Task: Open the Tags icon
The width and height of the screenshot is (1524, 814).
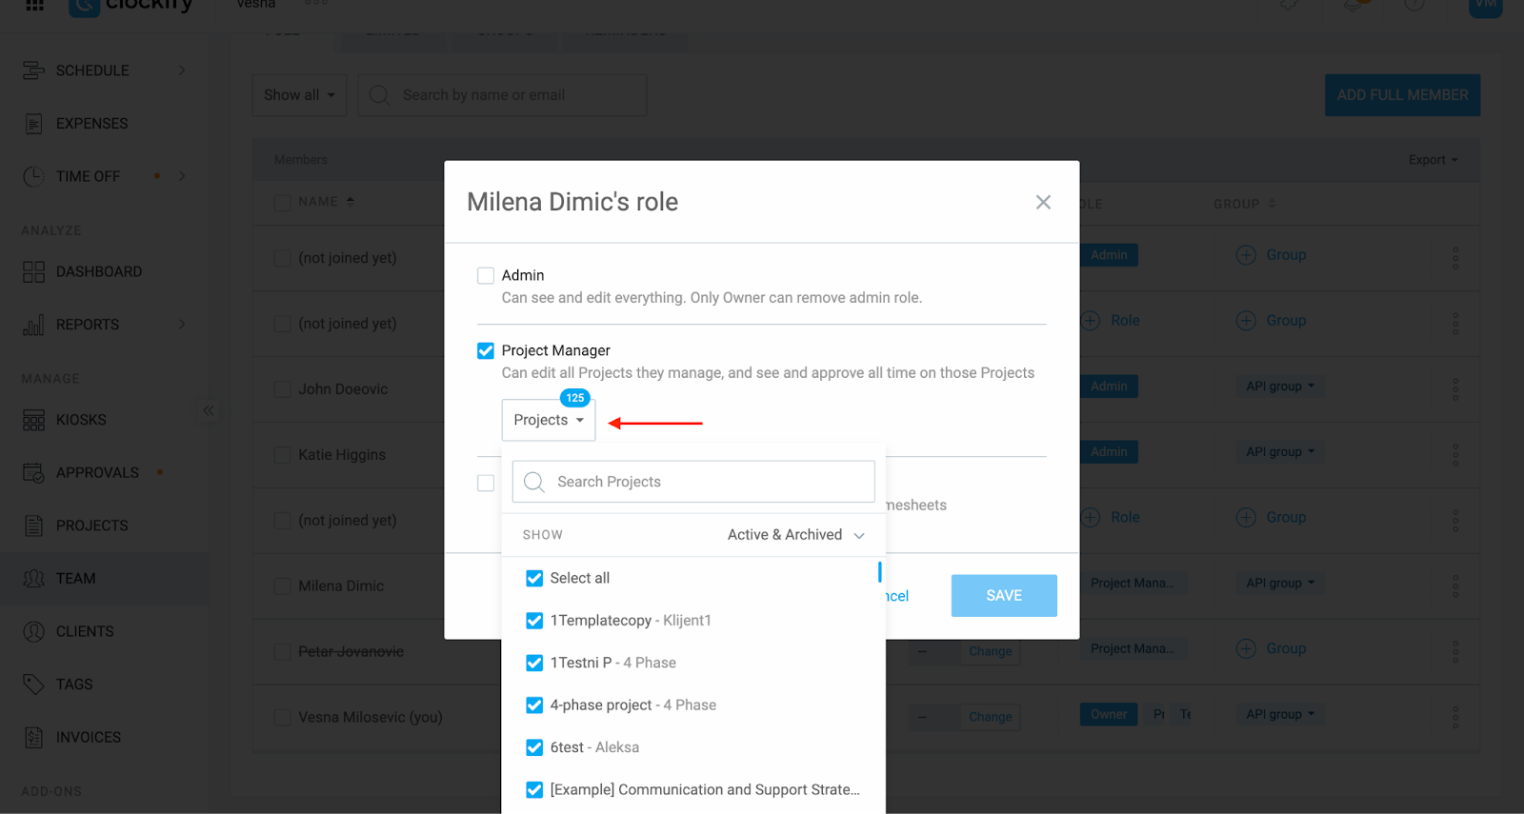Action: [33, 685]
